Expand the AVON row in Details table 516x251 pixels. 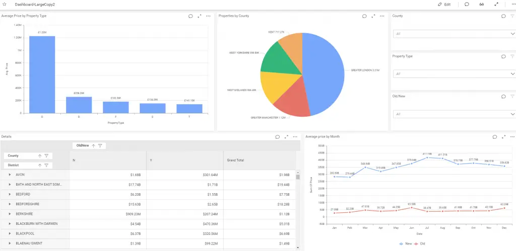(x=10, y=175)
